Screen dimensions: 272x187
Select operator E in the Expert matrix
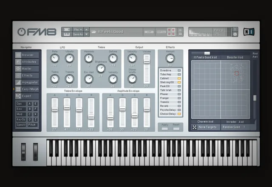tap(35, 104)
